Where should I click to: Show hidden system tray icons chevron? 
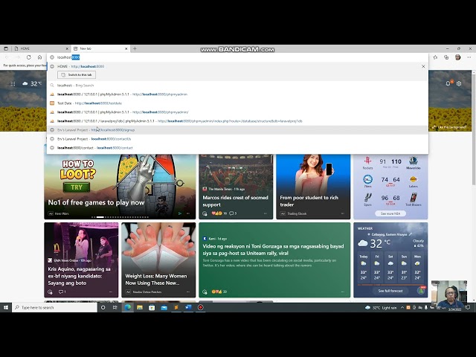(x=402, y=307)
